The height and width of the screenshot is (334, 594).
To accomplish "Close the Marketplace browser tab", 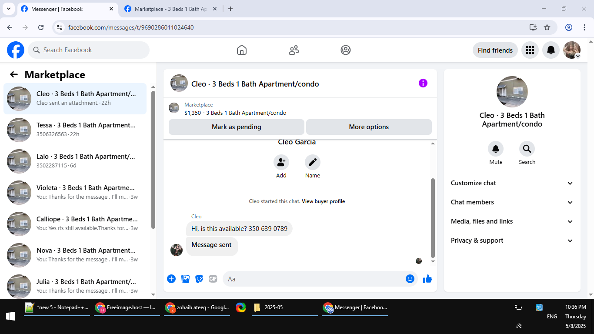I will pos(215,9).
